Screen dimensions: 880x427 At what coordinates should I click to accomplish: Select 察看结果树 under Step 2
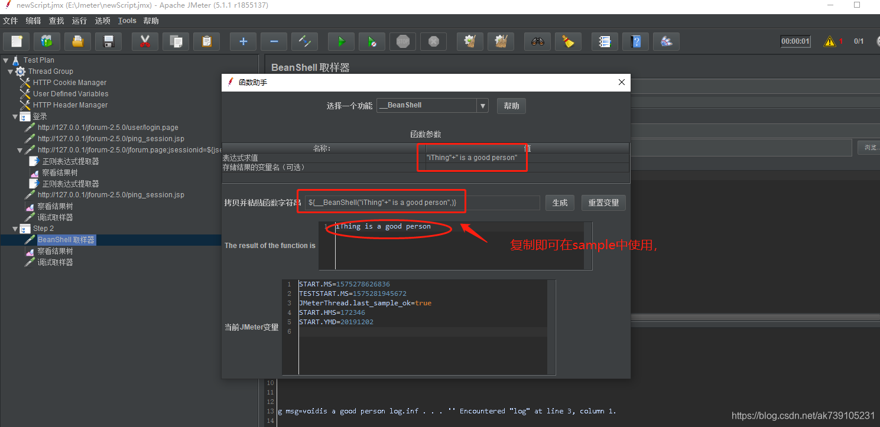[x=55, y=251]
